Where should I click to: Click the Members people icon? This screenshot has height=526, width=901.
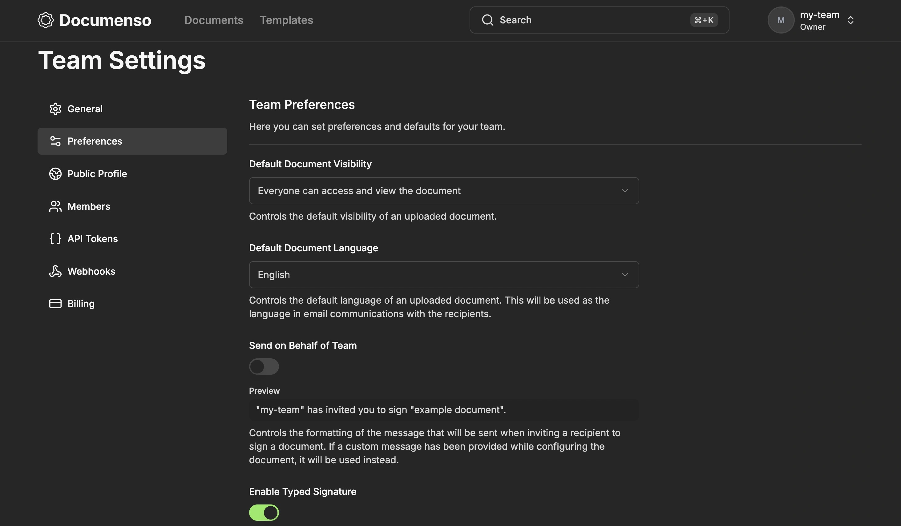(55, 206)
